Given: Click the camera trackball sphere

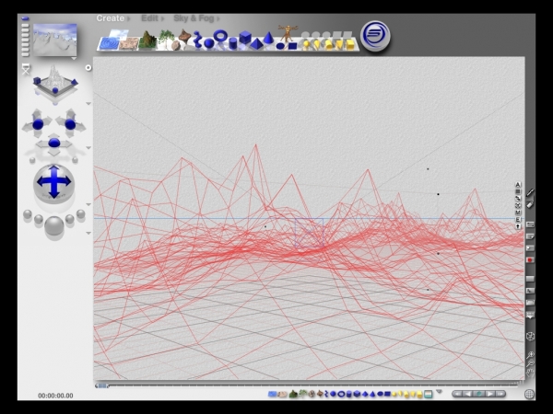Looking at the screenshot, I should tap(53, 182).
